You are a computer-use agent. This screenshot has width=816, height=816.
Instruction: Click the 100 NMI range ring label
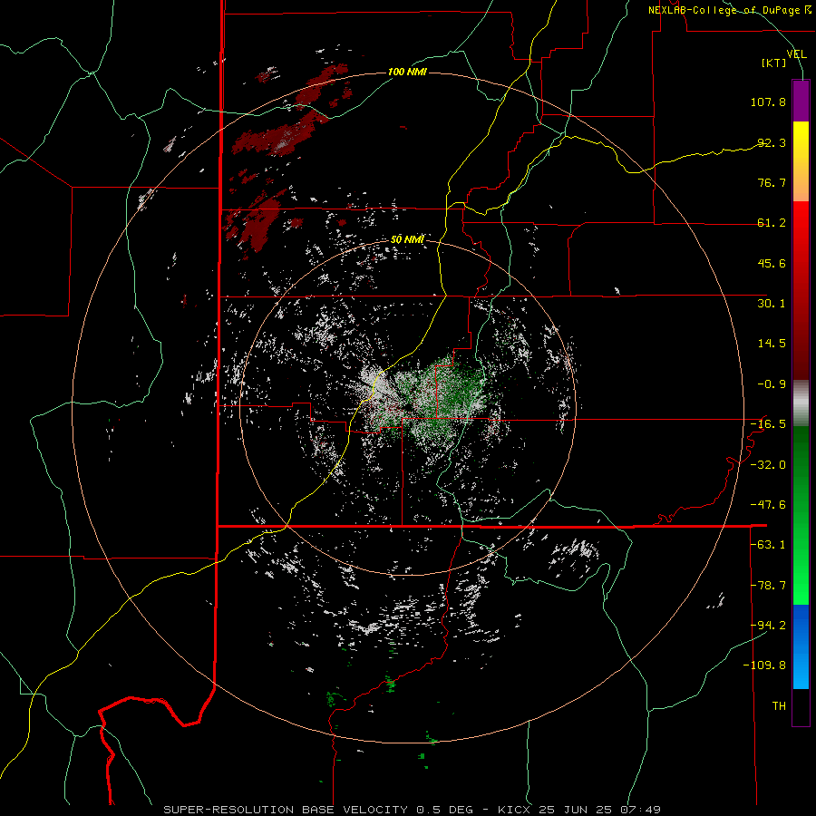click(407, 72)
